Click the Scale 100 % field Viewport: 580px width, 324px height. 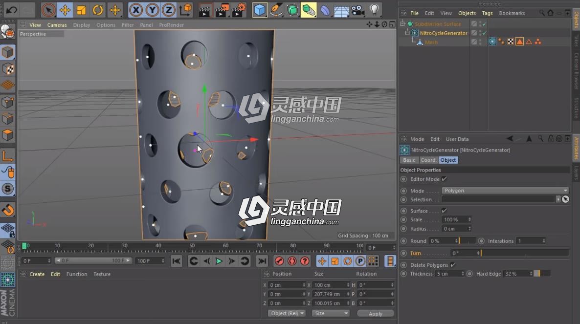pyautogui.click(x=456, y=219)
